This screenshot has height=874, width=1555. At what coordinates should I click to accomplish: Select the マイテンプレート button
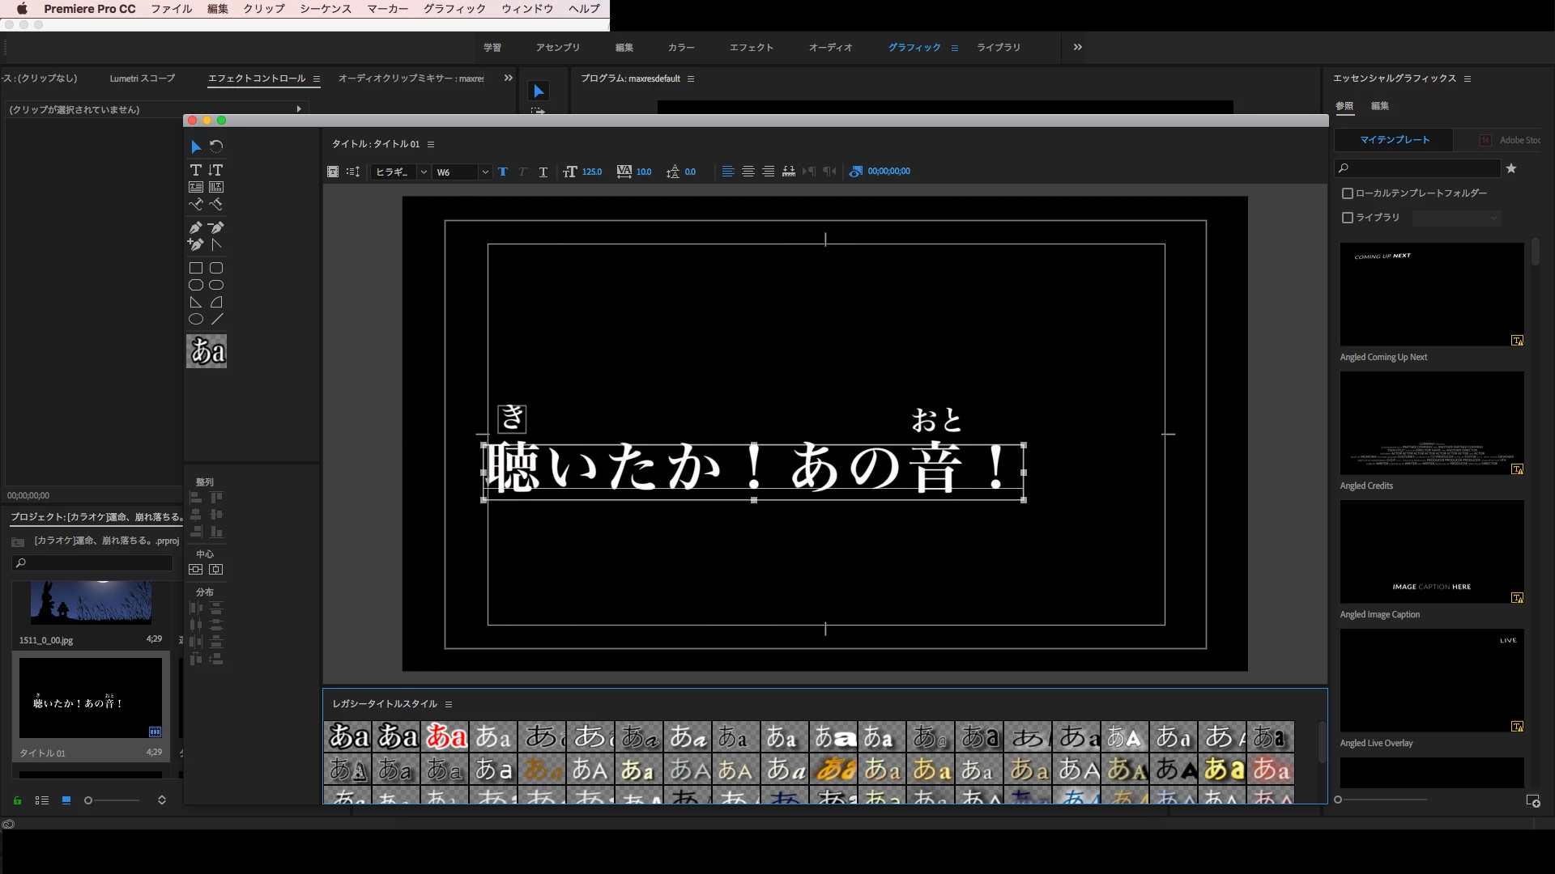pyautogui.click(x=1395, y=140)
